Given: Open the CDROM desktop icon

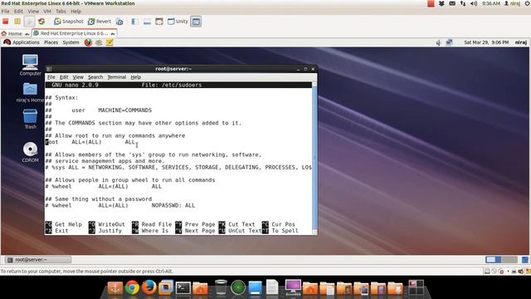Looking at the screenshot, I should (x=30, y=152).
